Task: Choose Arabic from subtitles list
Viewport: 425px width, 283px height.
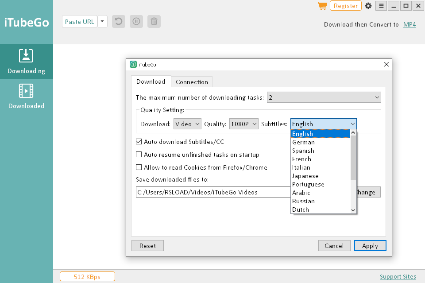Action: (x=321, y=193)
